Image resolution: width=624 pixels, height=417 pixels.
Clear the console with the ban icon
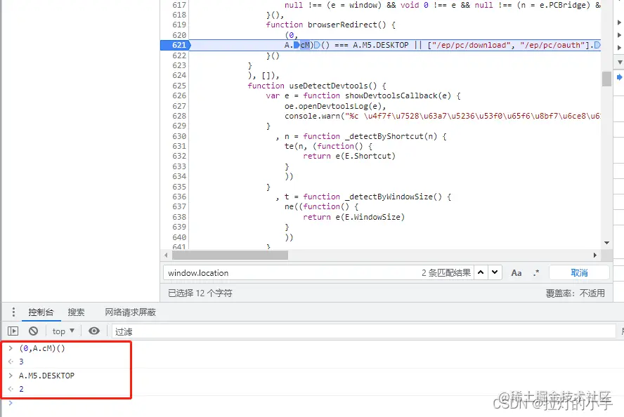click(x=34, y=331)
